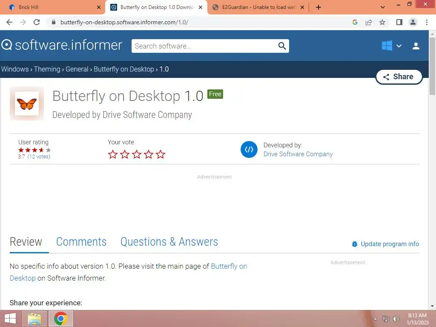The height and width of the screenshot is (327, 436).
Task: Click the green Free badge
Action: click(x=215, y=94)
